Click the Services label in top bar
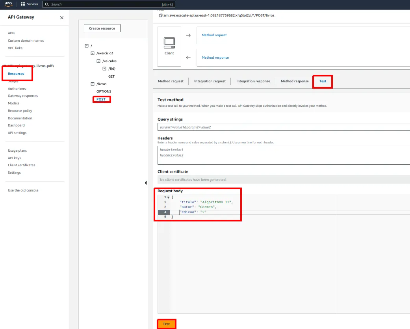Screen dimensions: 410x329 click(x=32, y=4)
